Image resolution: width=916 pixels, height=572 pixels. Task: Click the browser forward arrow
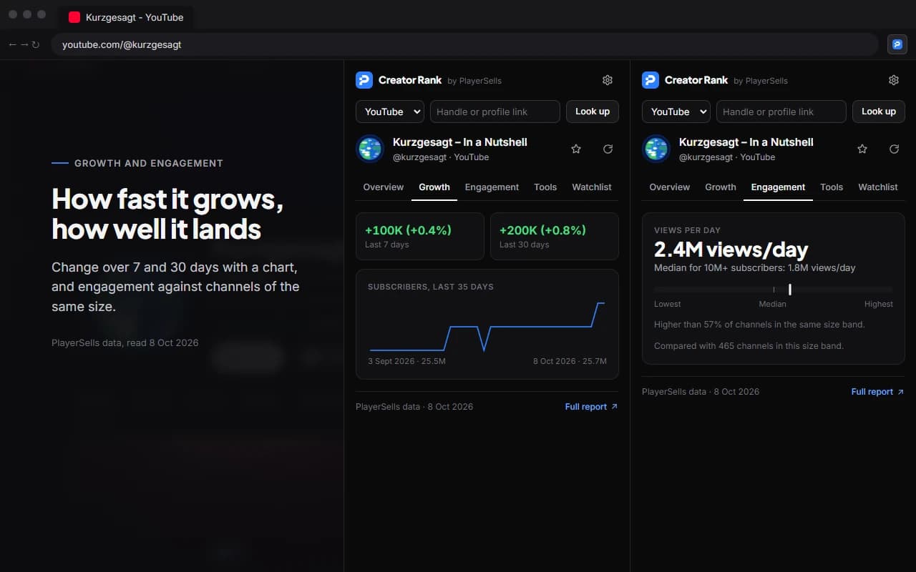[24, 44]
